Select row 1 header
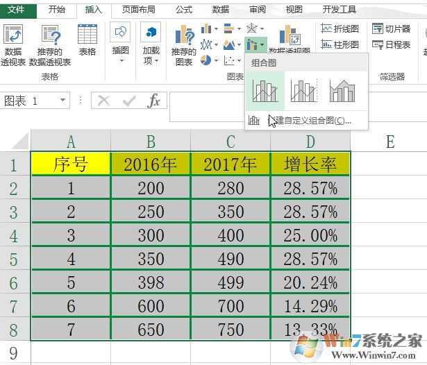 (15, 164)
